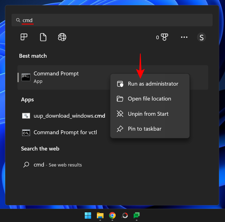The height and width of the screenshot is (222, 225).
Task: Open the search options ellipsis menu
Action: click(x=184, y=37)
